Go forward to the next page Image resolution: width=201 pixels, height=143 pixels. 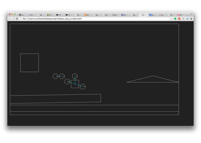point(13,19)
